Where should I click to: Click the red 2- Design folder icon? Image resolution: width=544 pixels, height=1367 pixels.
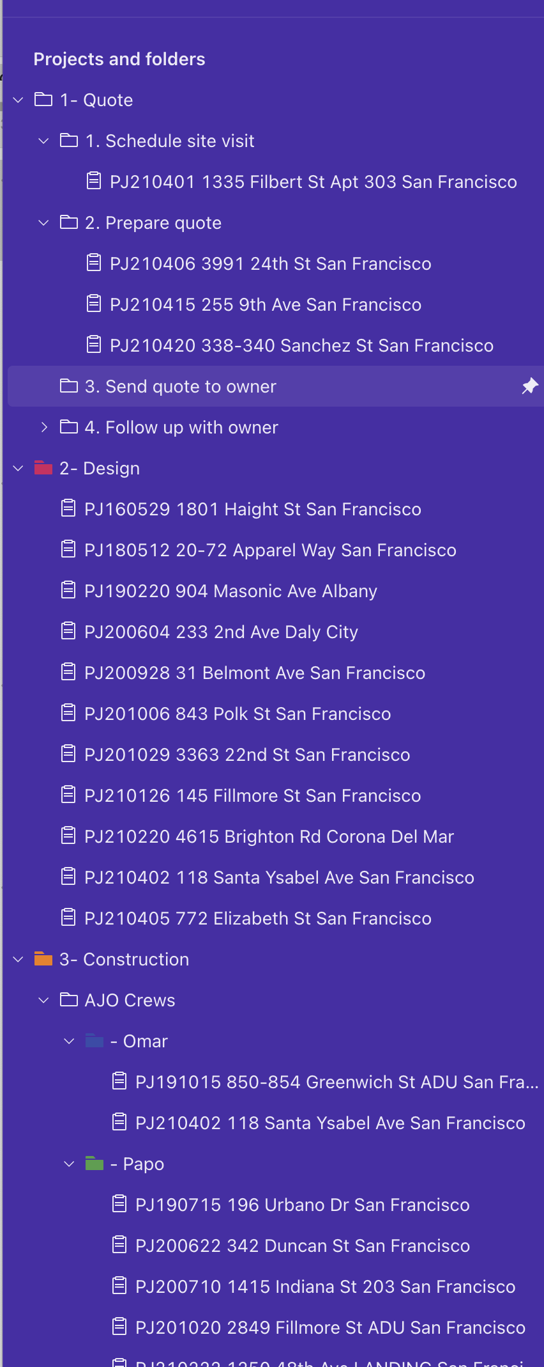tap(43, 468)
